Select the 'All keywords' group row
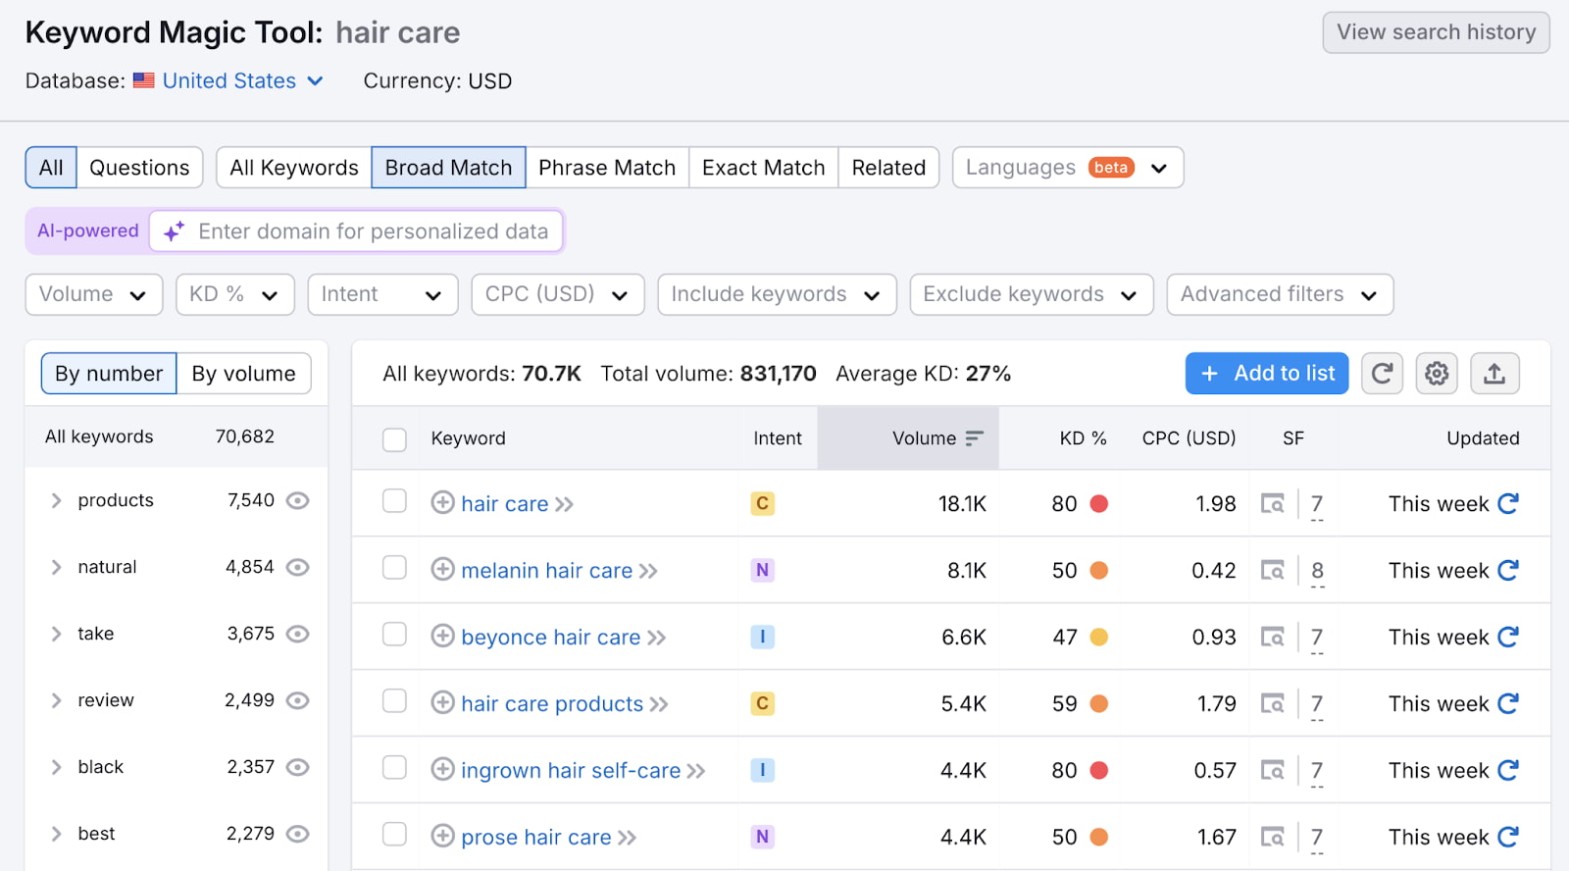This screenshot has width=1569, height=871. [x=177, y=436]
